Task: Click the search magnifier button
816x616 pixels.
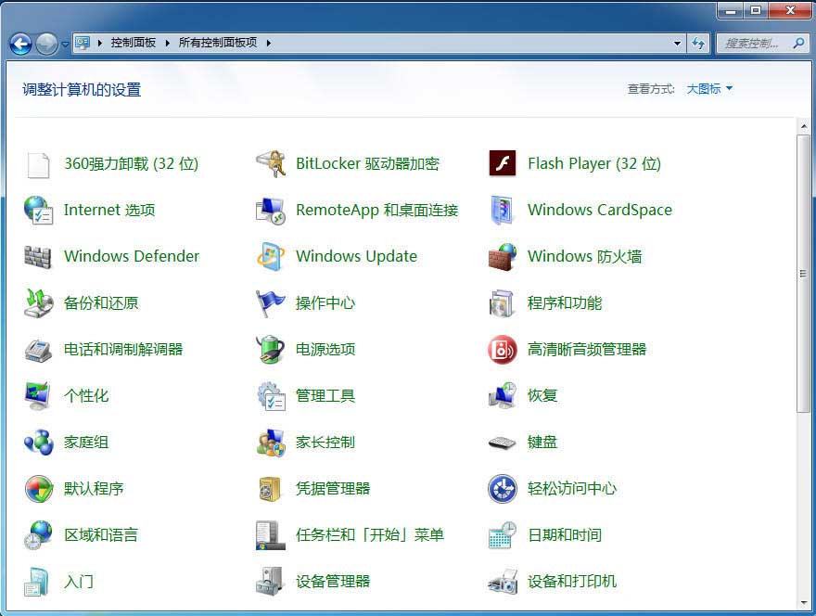Action: coord(798,44)
